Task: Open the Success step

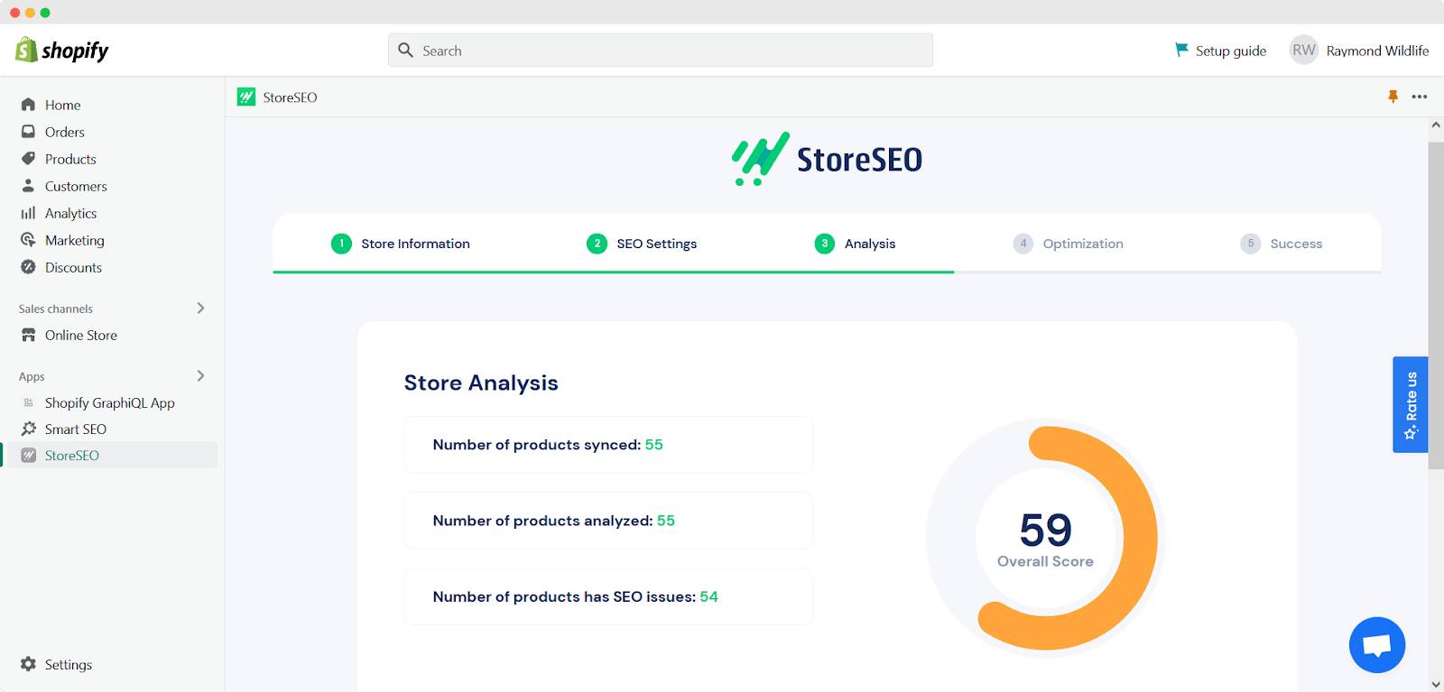Action: click(x=1282, y=244)
